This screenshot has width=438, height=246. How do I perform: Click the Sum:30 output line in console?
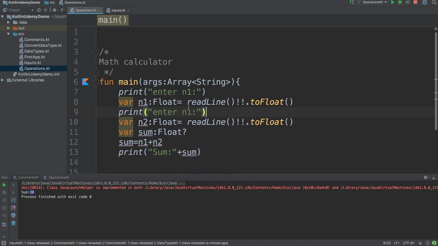coord(28,192)
